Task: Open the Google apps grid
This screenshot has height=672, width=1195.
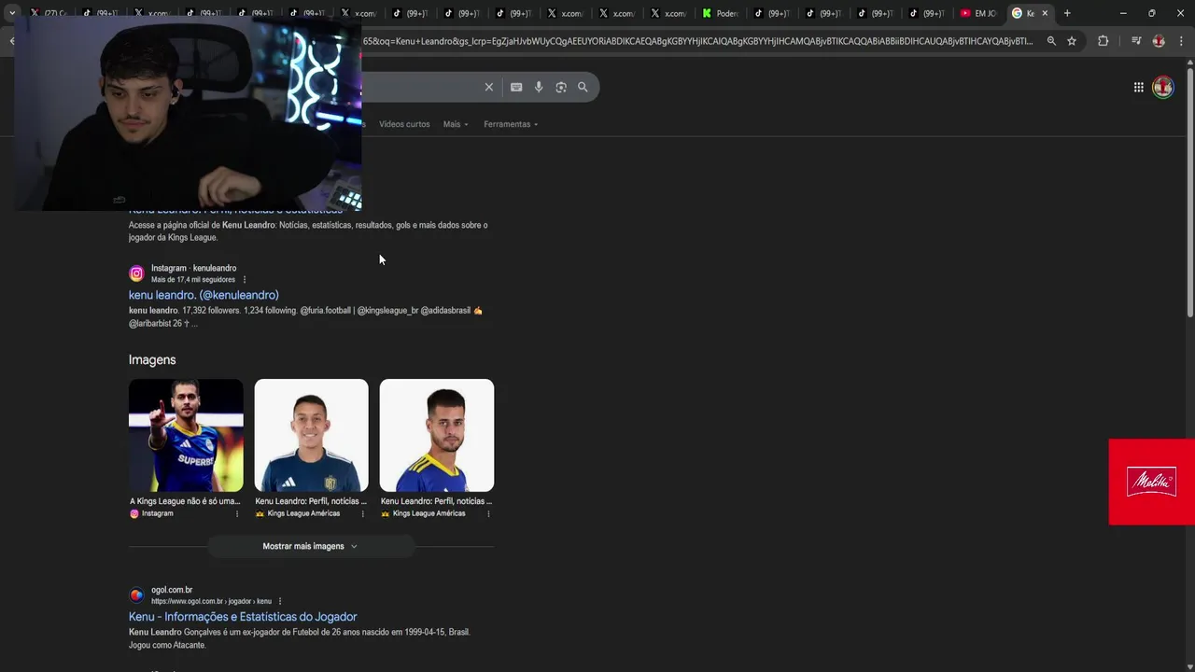Action: 1138,87
